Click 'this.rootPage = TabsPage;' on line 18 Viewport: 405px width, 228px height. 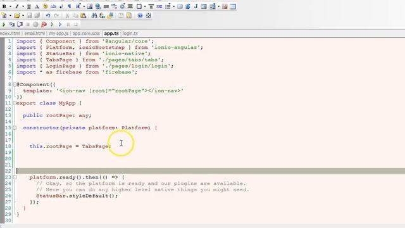point(70,146)
